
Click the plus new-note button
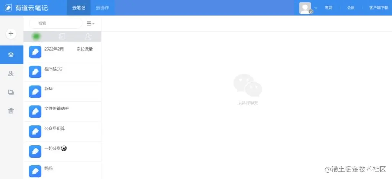point(11,34)
